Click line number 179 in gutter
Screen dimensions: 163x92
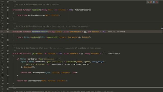pyautogui.click(x=2, y=81)
